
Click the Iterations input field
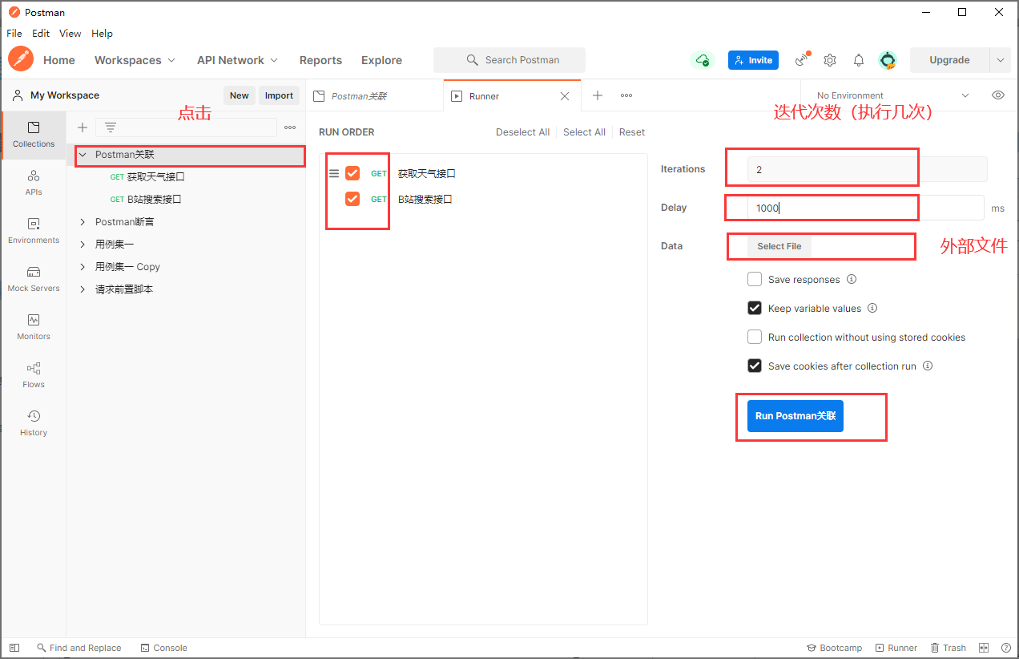(x=867, y=169)
